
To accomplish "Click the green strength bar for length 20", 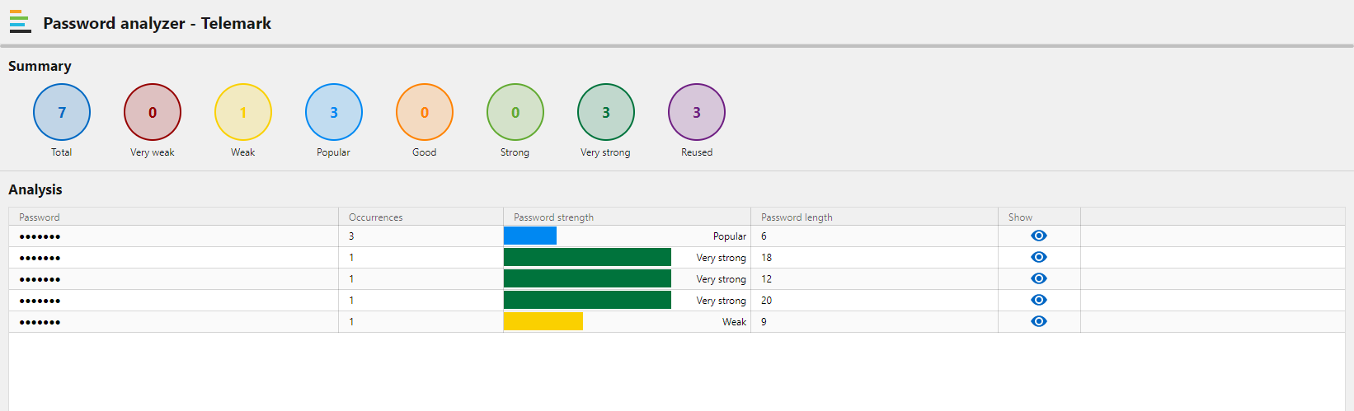I will point(587,300).
